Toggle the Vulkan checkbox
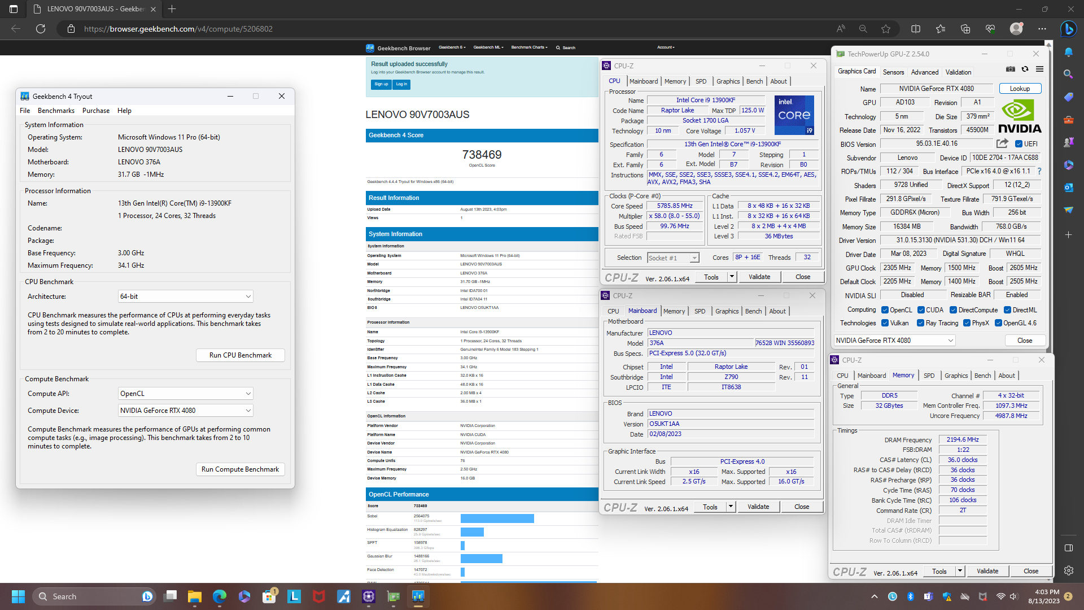 [885, 323]
